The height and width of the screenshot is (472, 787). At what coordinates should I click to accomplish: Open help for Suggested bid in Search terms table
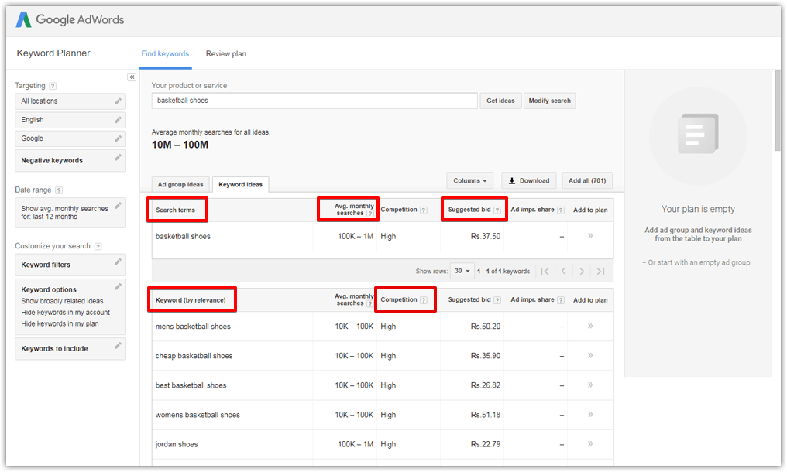click(x=497, y=210)
